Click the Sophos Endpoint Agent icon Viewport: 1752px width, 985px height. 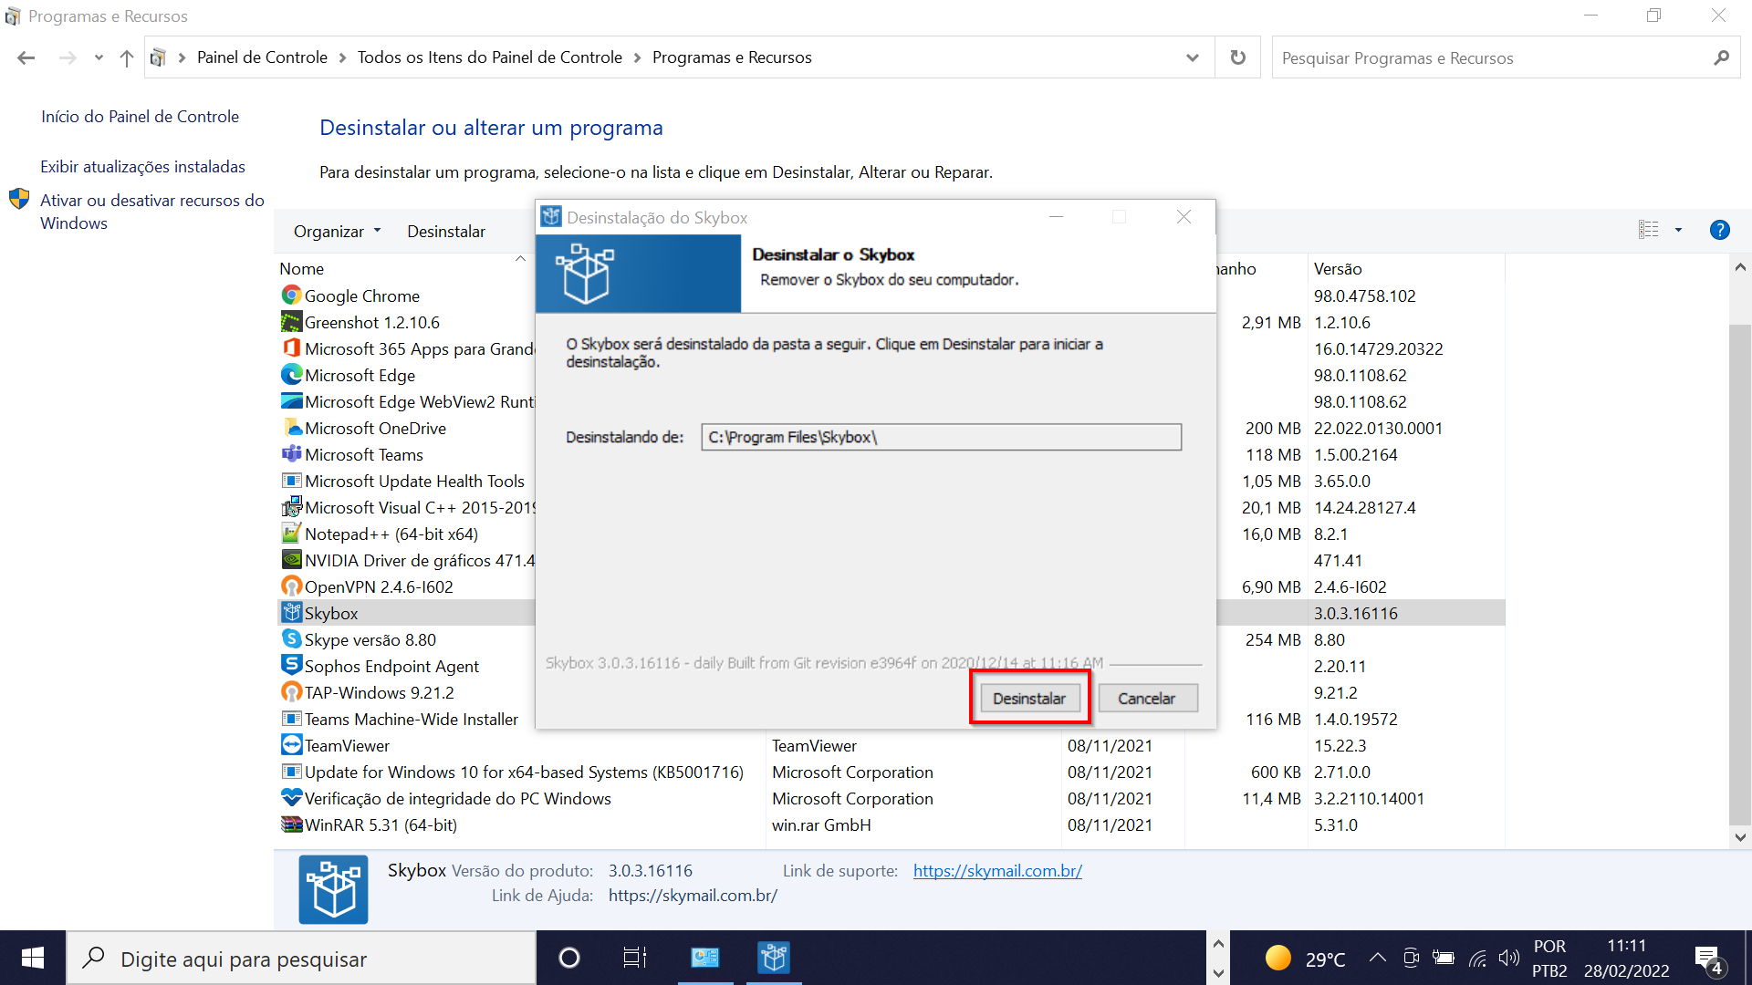(x=291, y=666)
